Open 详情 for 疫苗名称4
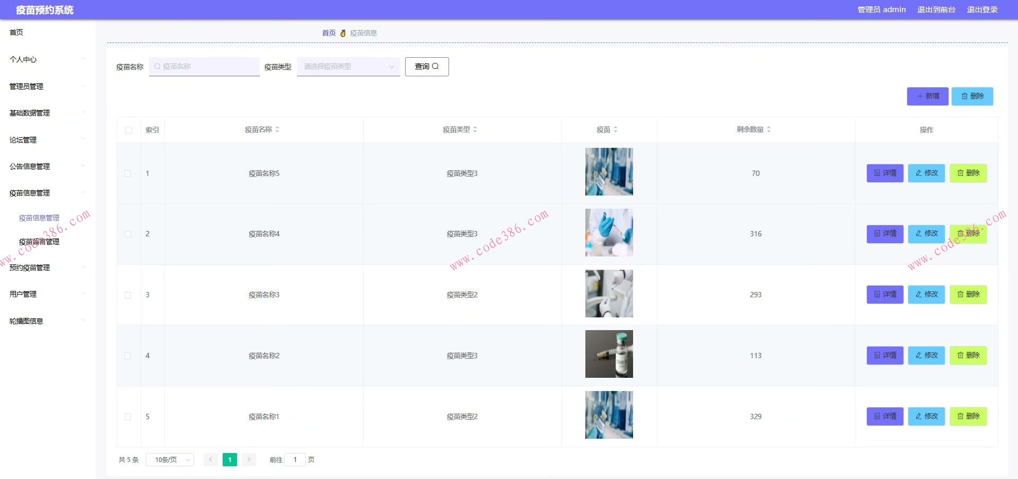The width and height of the screenshot is (1018, 479). point(885,234)
